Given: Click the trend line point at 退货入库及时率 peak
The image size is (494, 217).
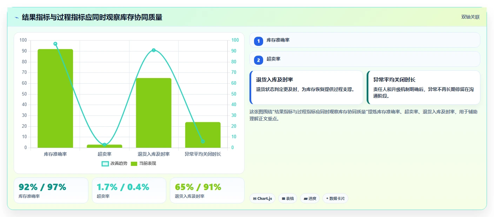Looking at the screenshot, I should [x=154, y=50].
